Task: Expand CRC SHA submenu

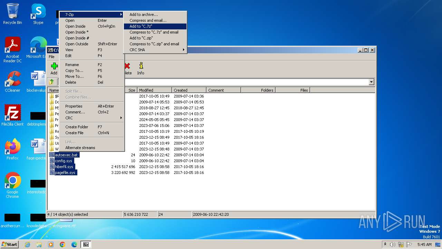Action: pyautogui.click(x=155, y=50)
